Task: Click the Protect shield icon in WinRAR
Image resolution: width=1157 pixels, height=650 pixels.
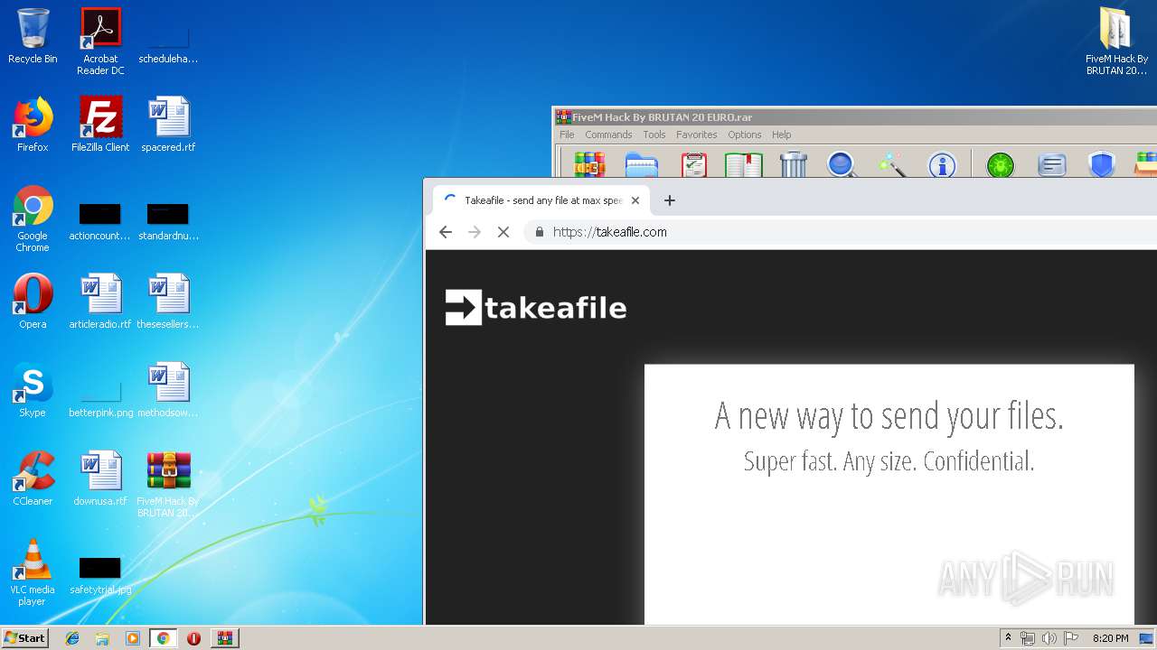Action: [1101, 164]
